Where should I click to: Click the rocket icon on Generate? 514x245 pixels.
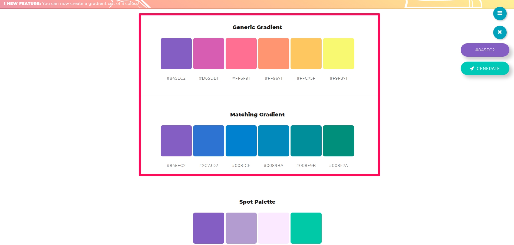coord(472,69)
